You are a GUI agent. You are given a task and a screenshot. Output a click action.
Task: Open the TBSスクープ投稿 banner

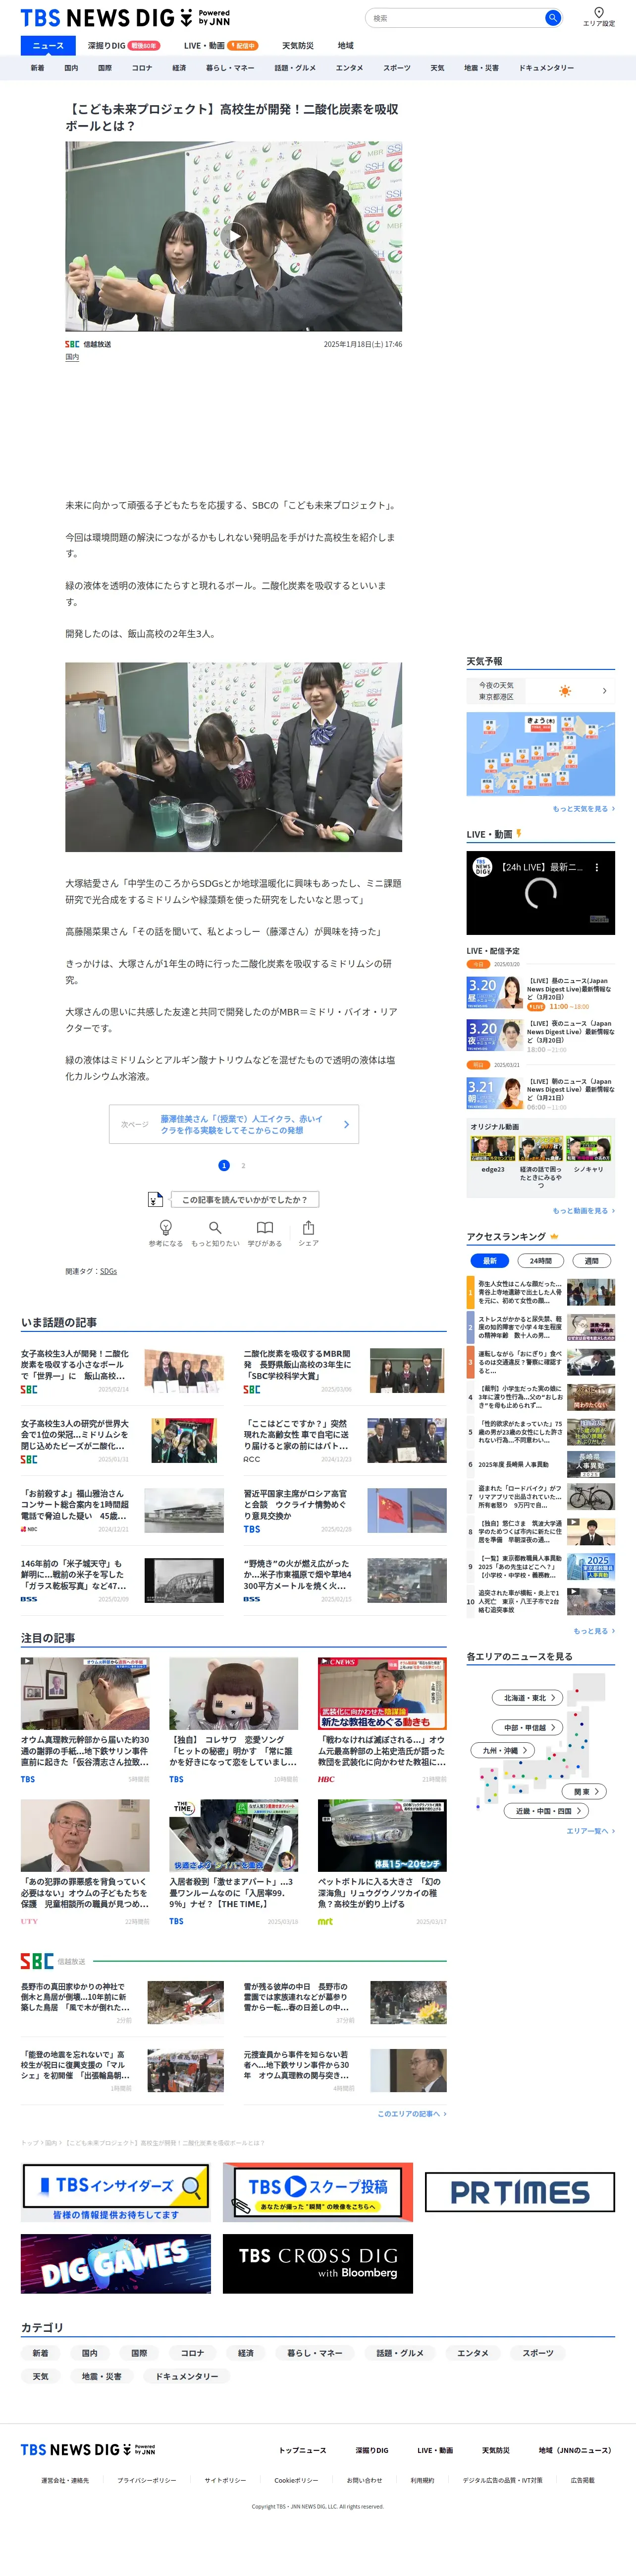point(318,2193)
